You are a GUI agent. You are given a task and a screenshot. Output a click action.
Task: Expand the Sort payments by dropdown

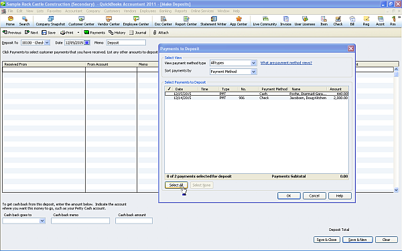pos(253,72)
